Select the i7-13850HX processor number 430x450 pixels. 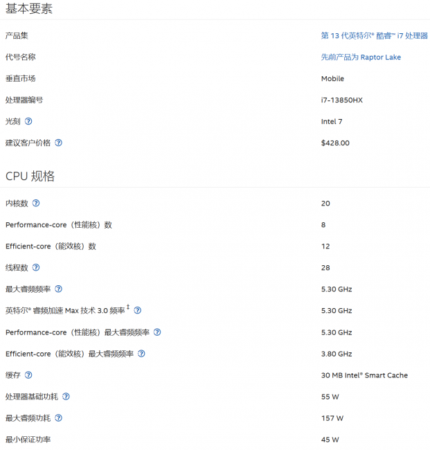[x=342, y=100]
